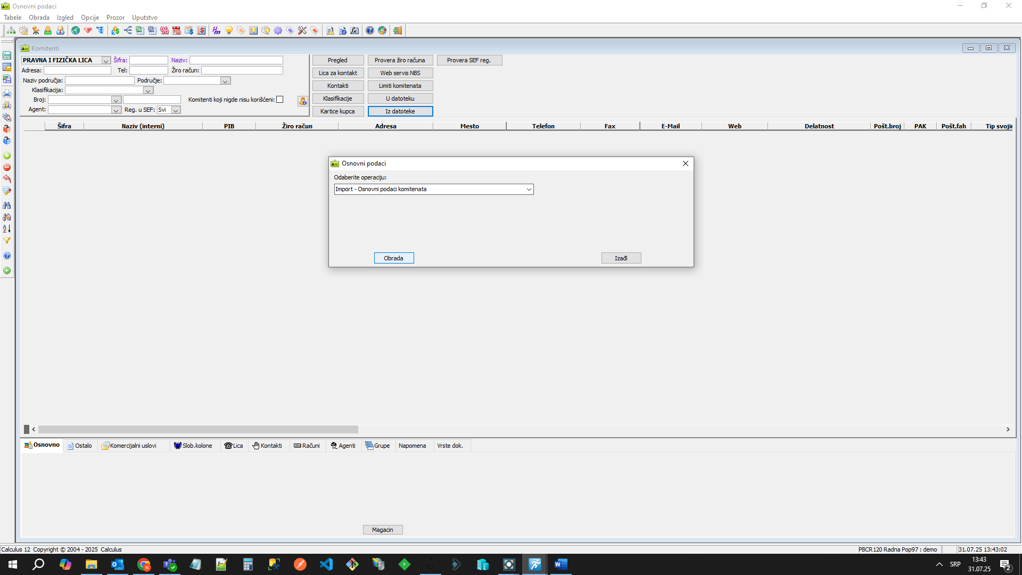Viewport: 1022px width, 575px height.
Task: Click the red minus delete-record icon
Action: coord(7,168)
